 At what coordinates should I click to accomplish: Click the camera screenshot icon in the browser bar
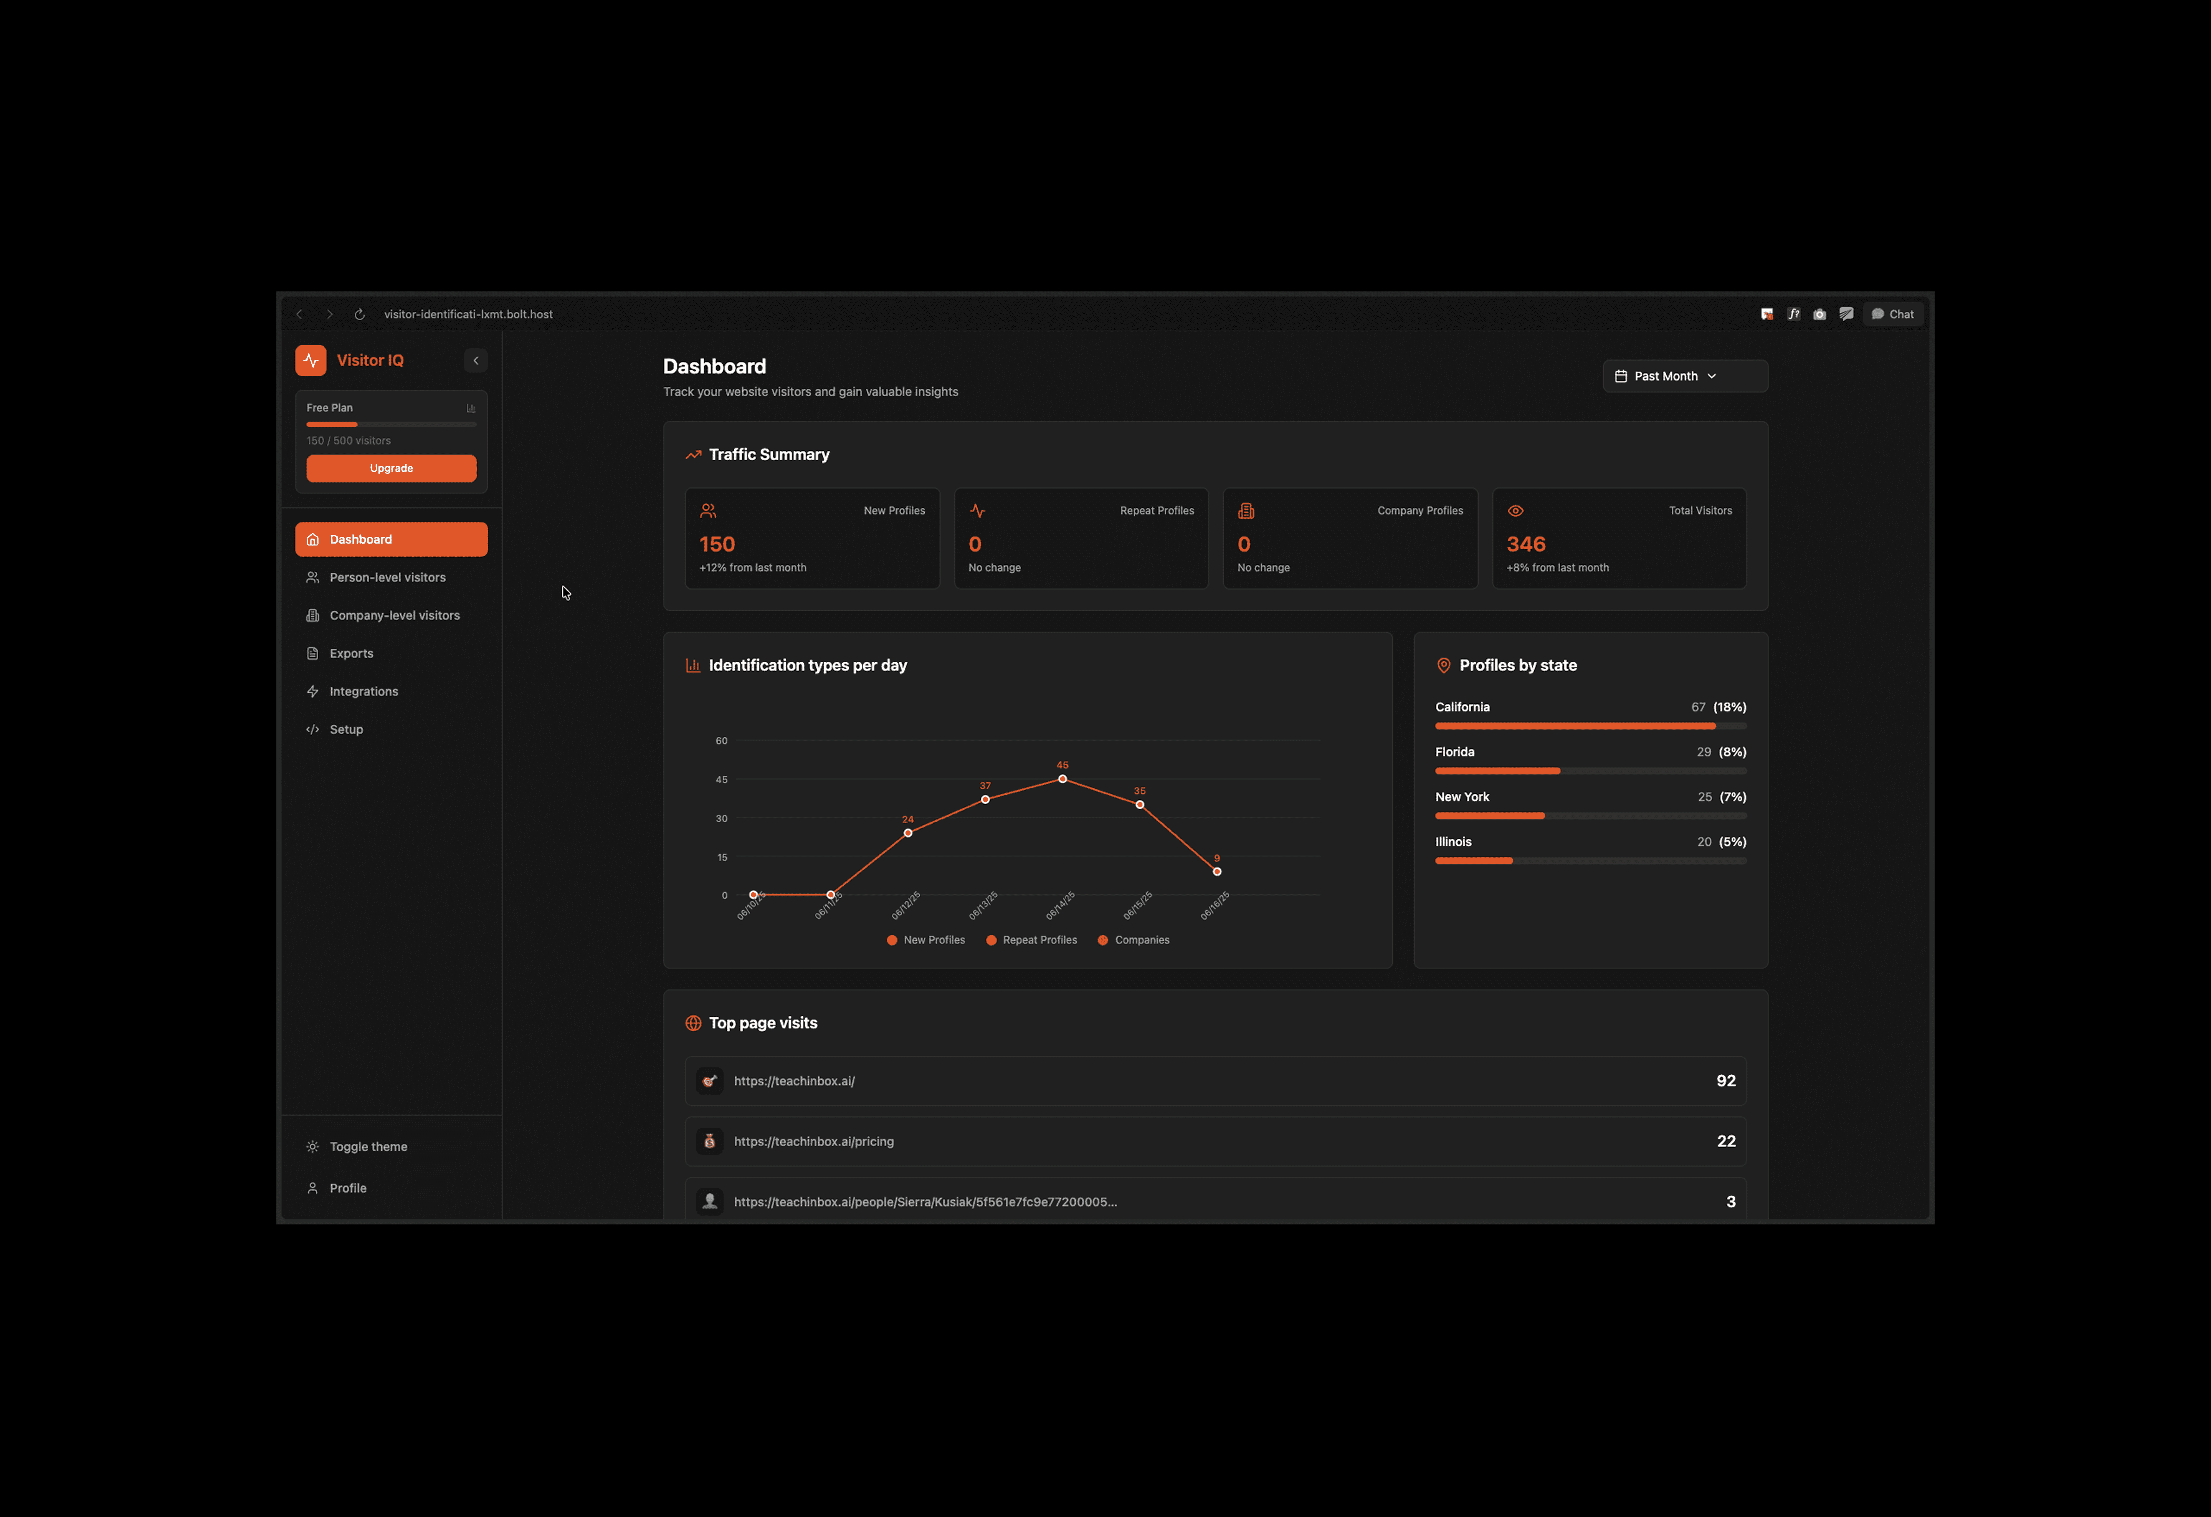1819,314
